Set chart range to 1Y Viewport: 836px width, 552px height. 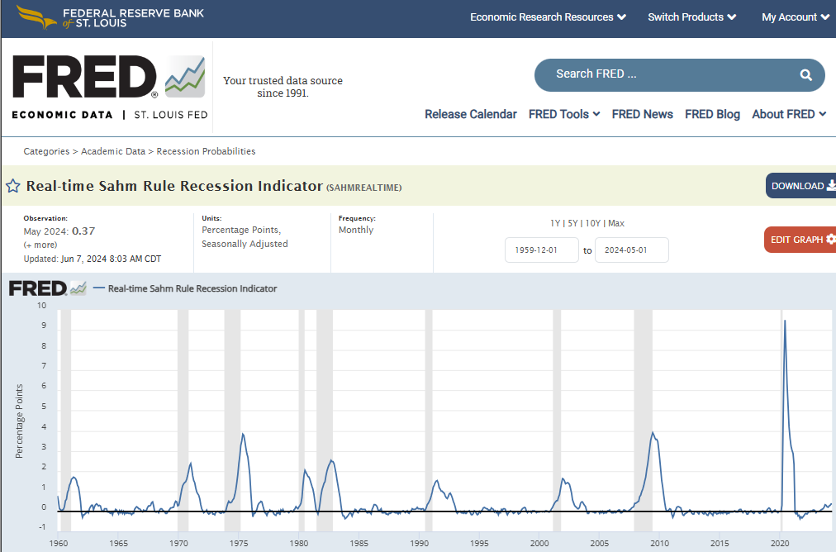(555, 223)
